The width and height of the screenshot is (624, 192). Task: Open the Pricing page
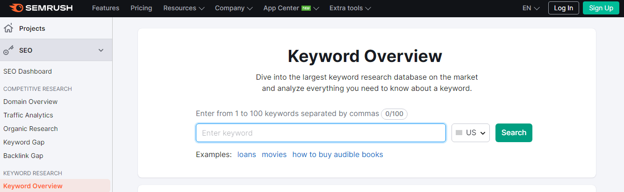(141, 8)
